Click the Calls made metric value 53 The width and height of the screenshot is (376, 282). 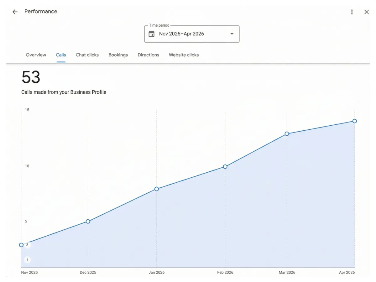[x=31, y=78]
